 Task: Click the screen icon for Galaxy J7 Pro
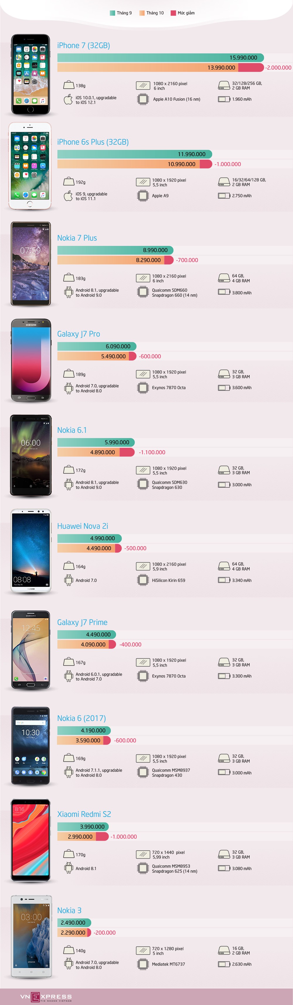tap(143, 374)
